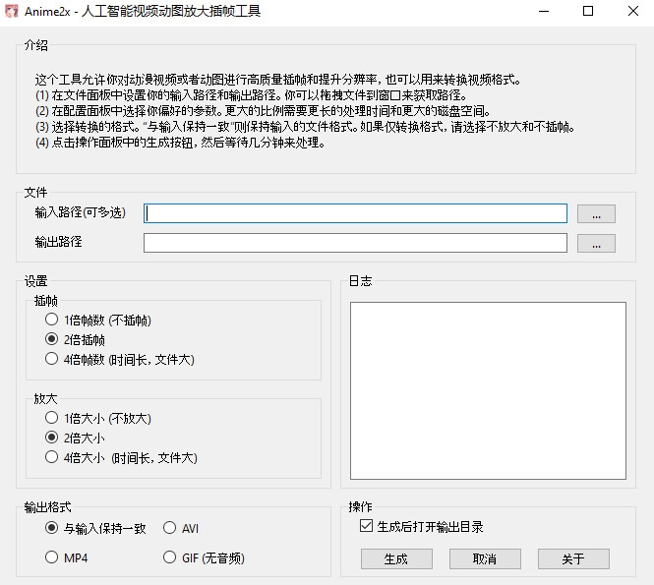The width and height of the screenshot is (654, 585).
Task: Select GIF (无音频) output format
Action: (x=170, y=557)
